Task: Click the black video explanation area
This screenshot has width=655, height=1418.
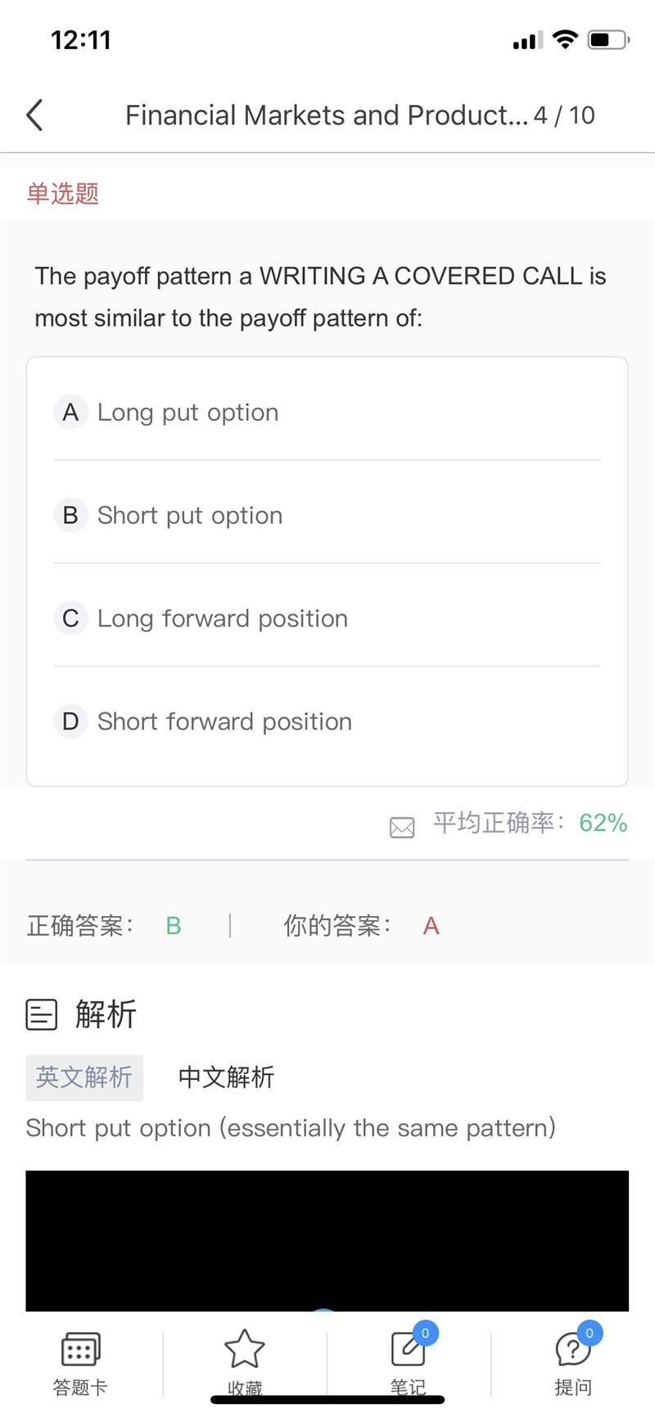Action: tap(327, 1240)
